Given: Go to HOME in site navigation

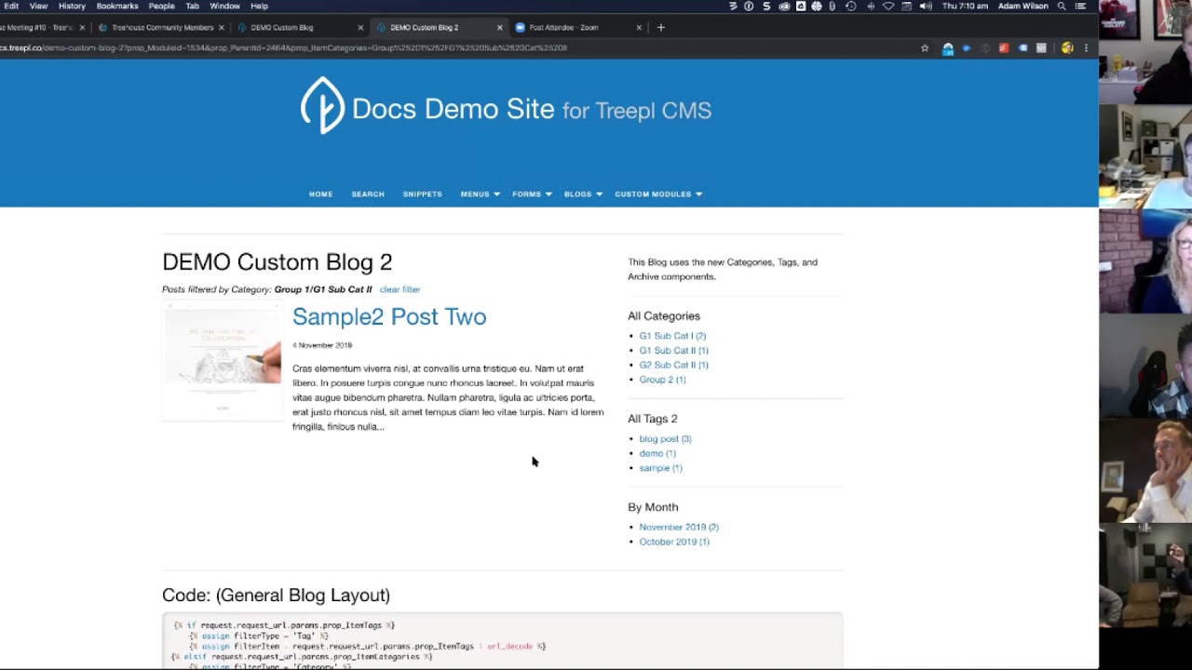Looking at the screenshot, I should (x=320, y=194).
